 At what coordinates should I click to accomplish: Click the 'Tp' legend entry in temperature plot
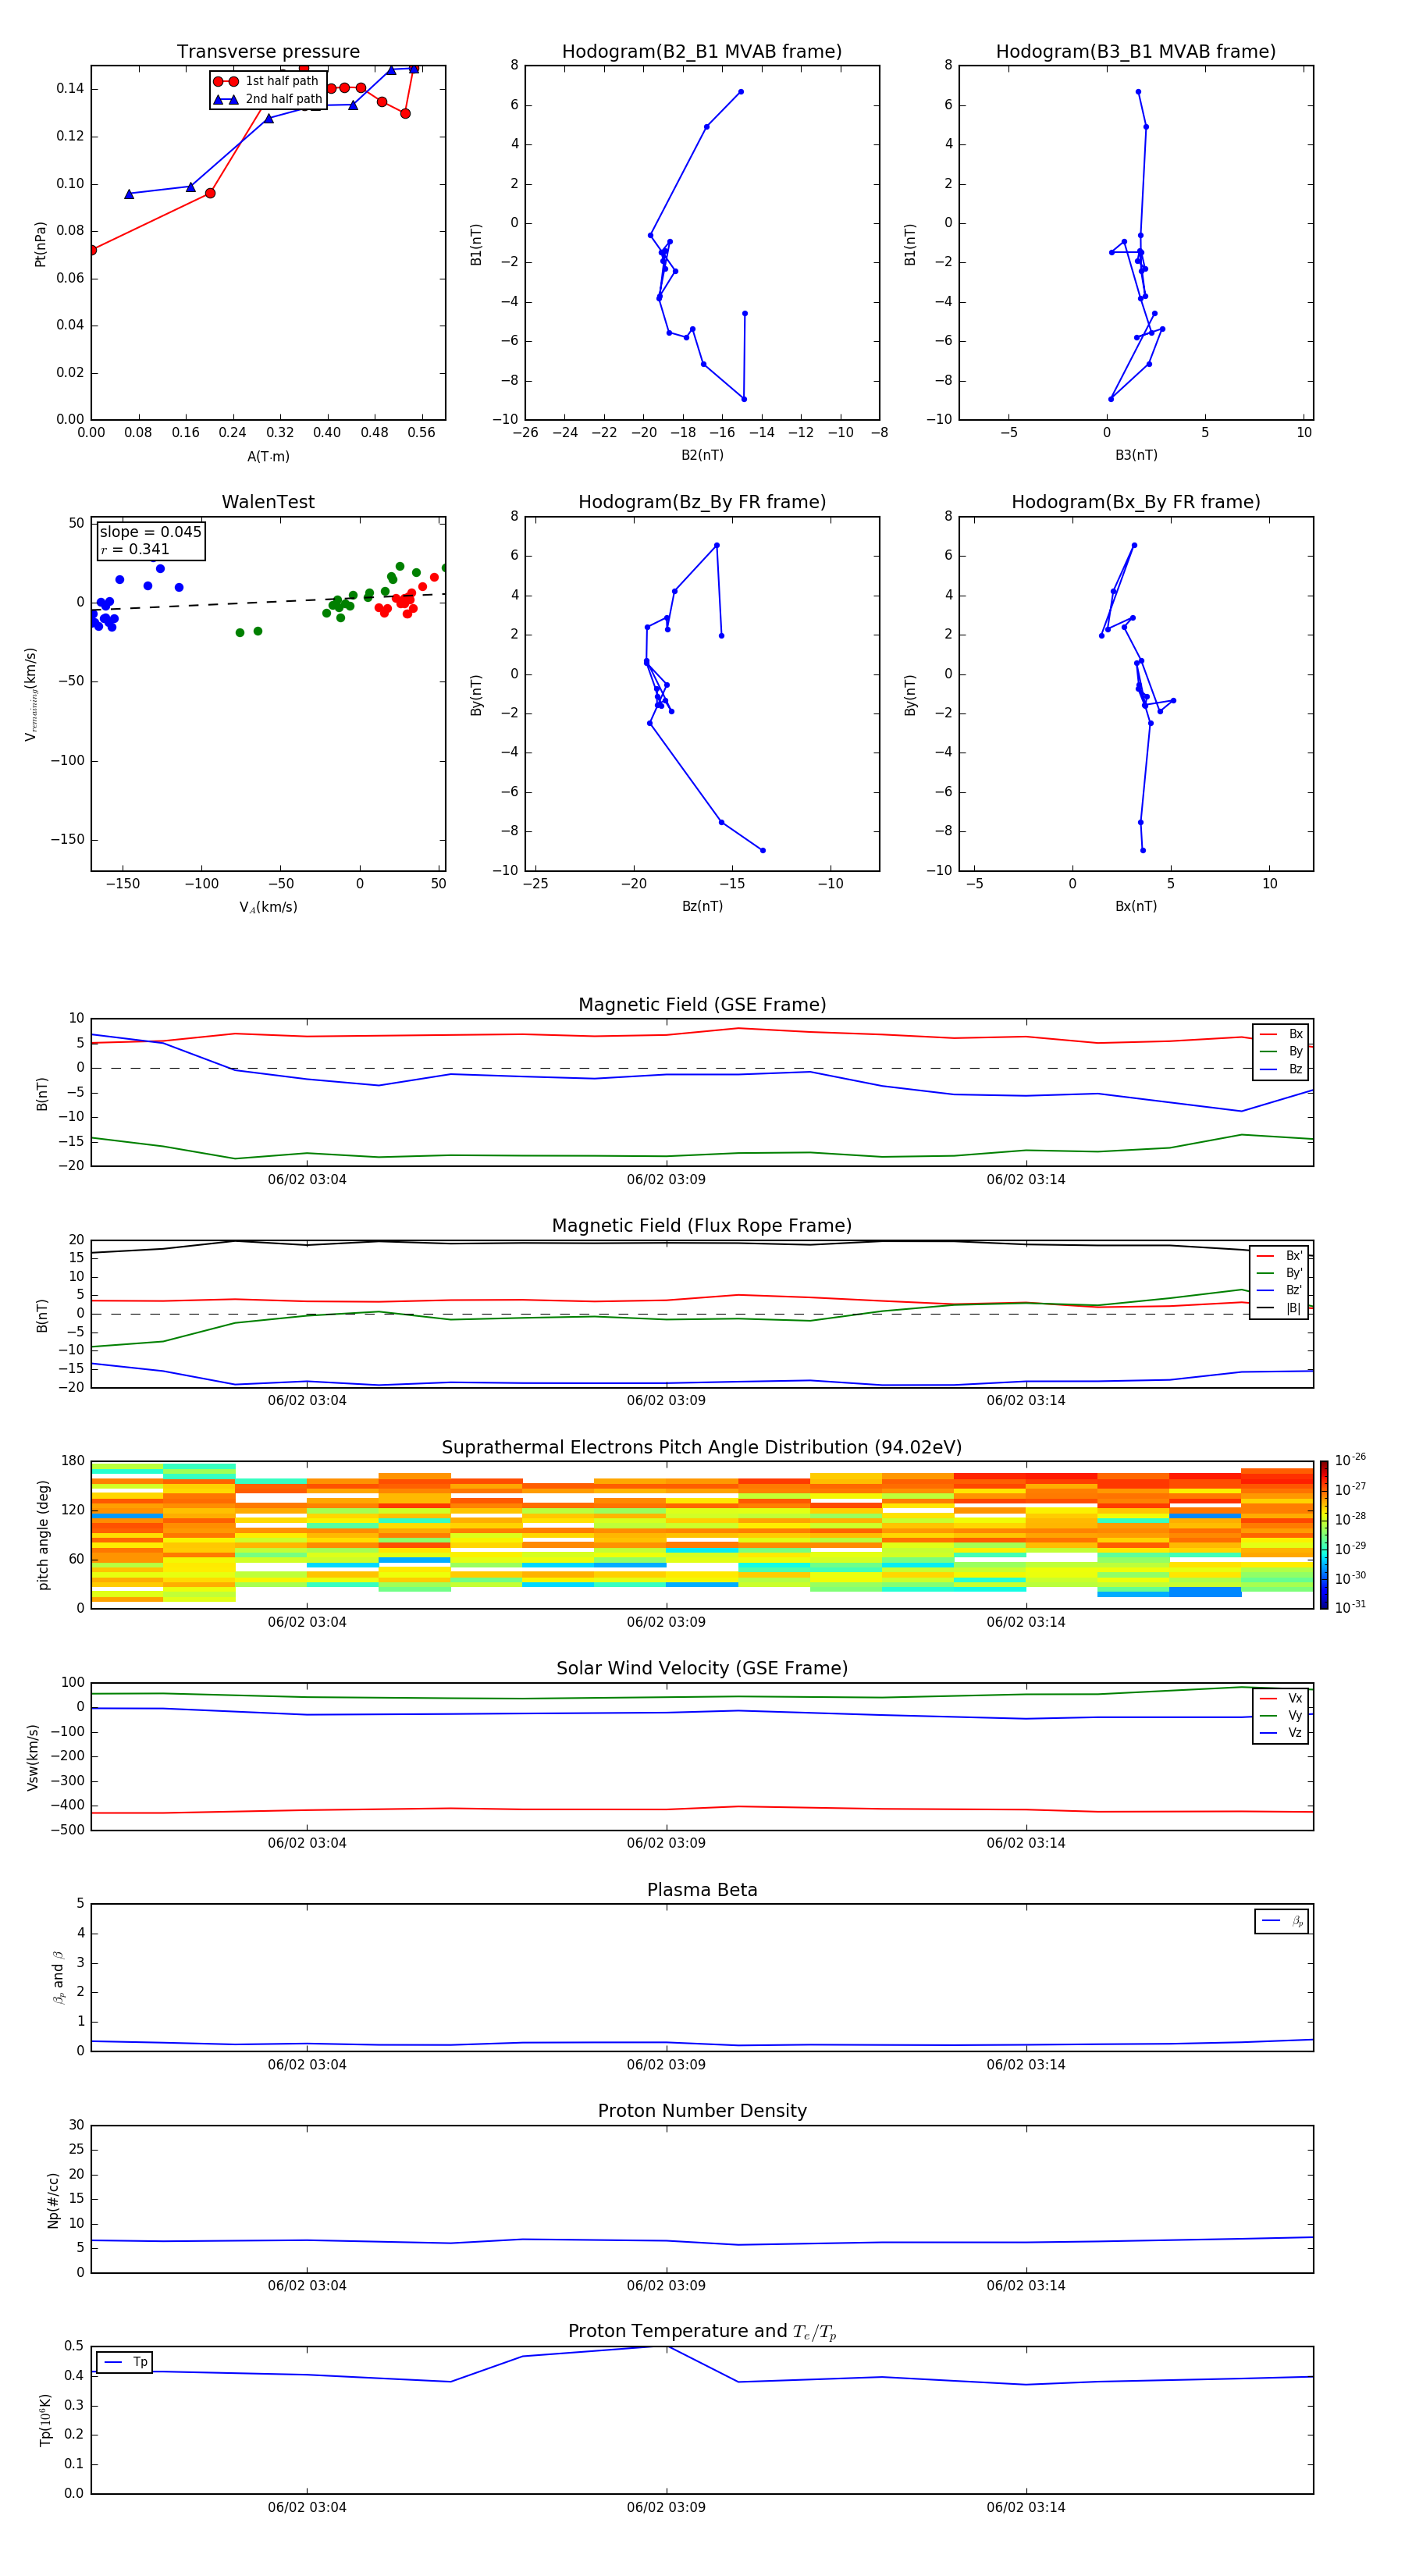point(125,2362)
